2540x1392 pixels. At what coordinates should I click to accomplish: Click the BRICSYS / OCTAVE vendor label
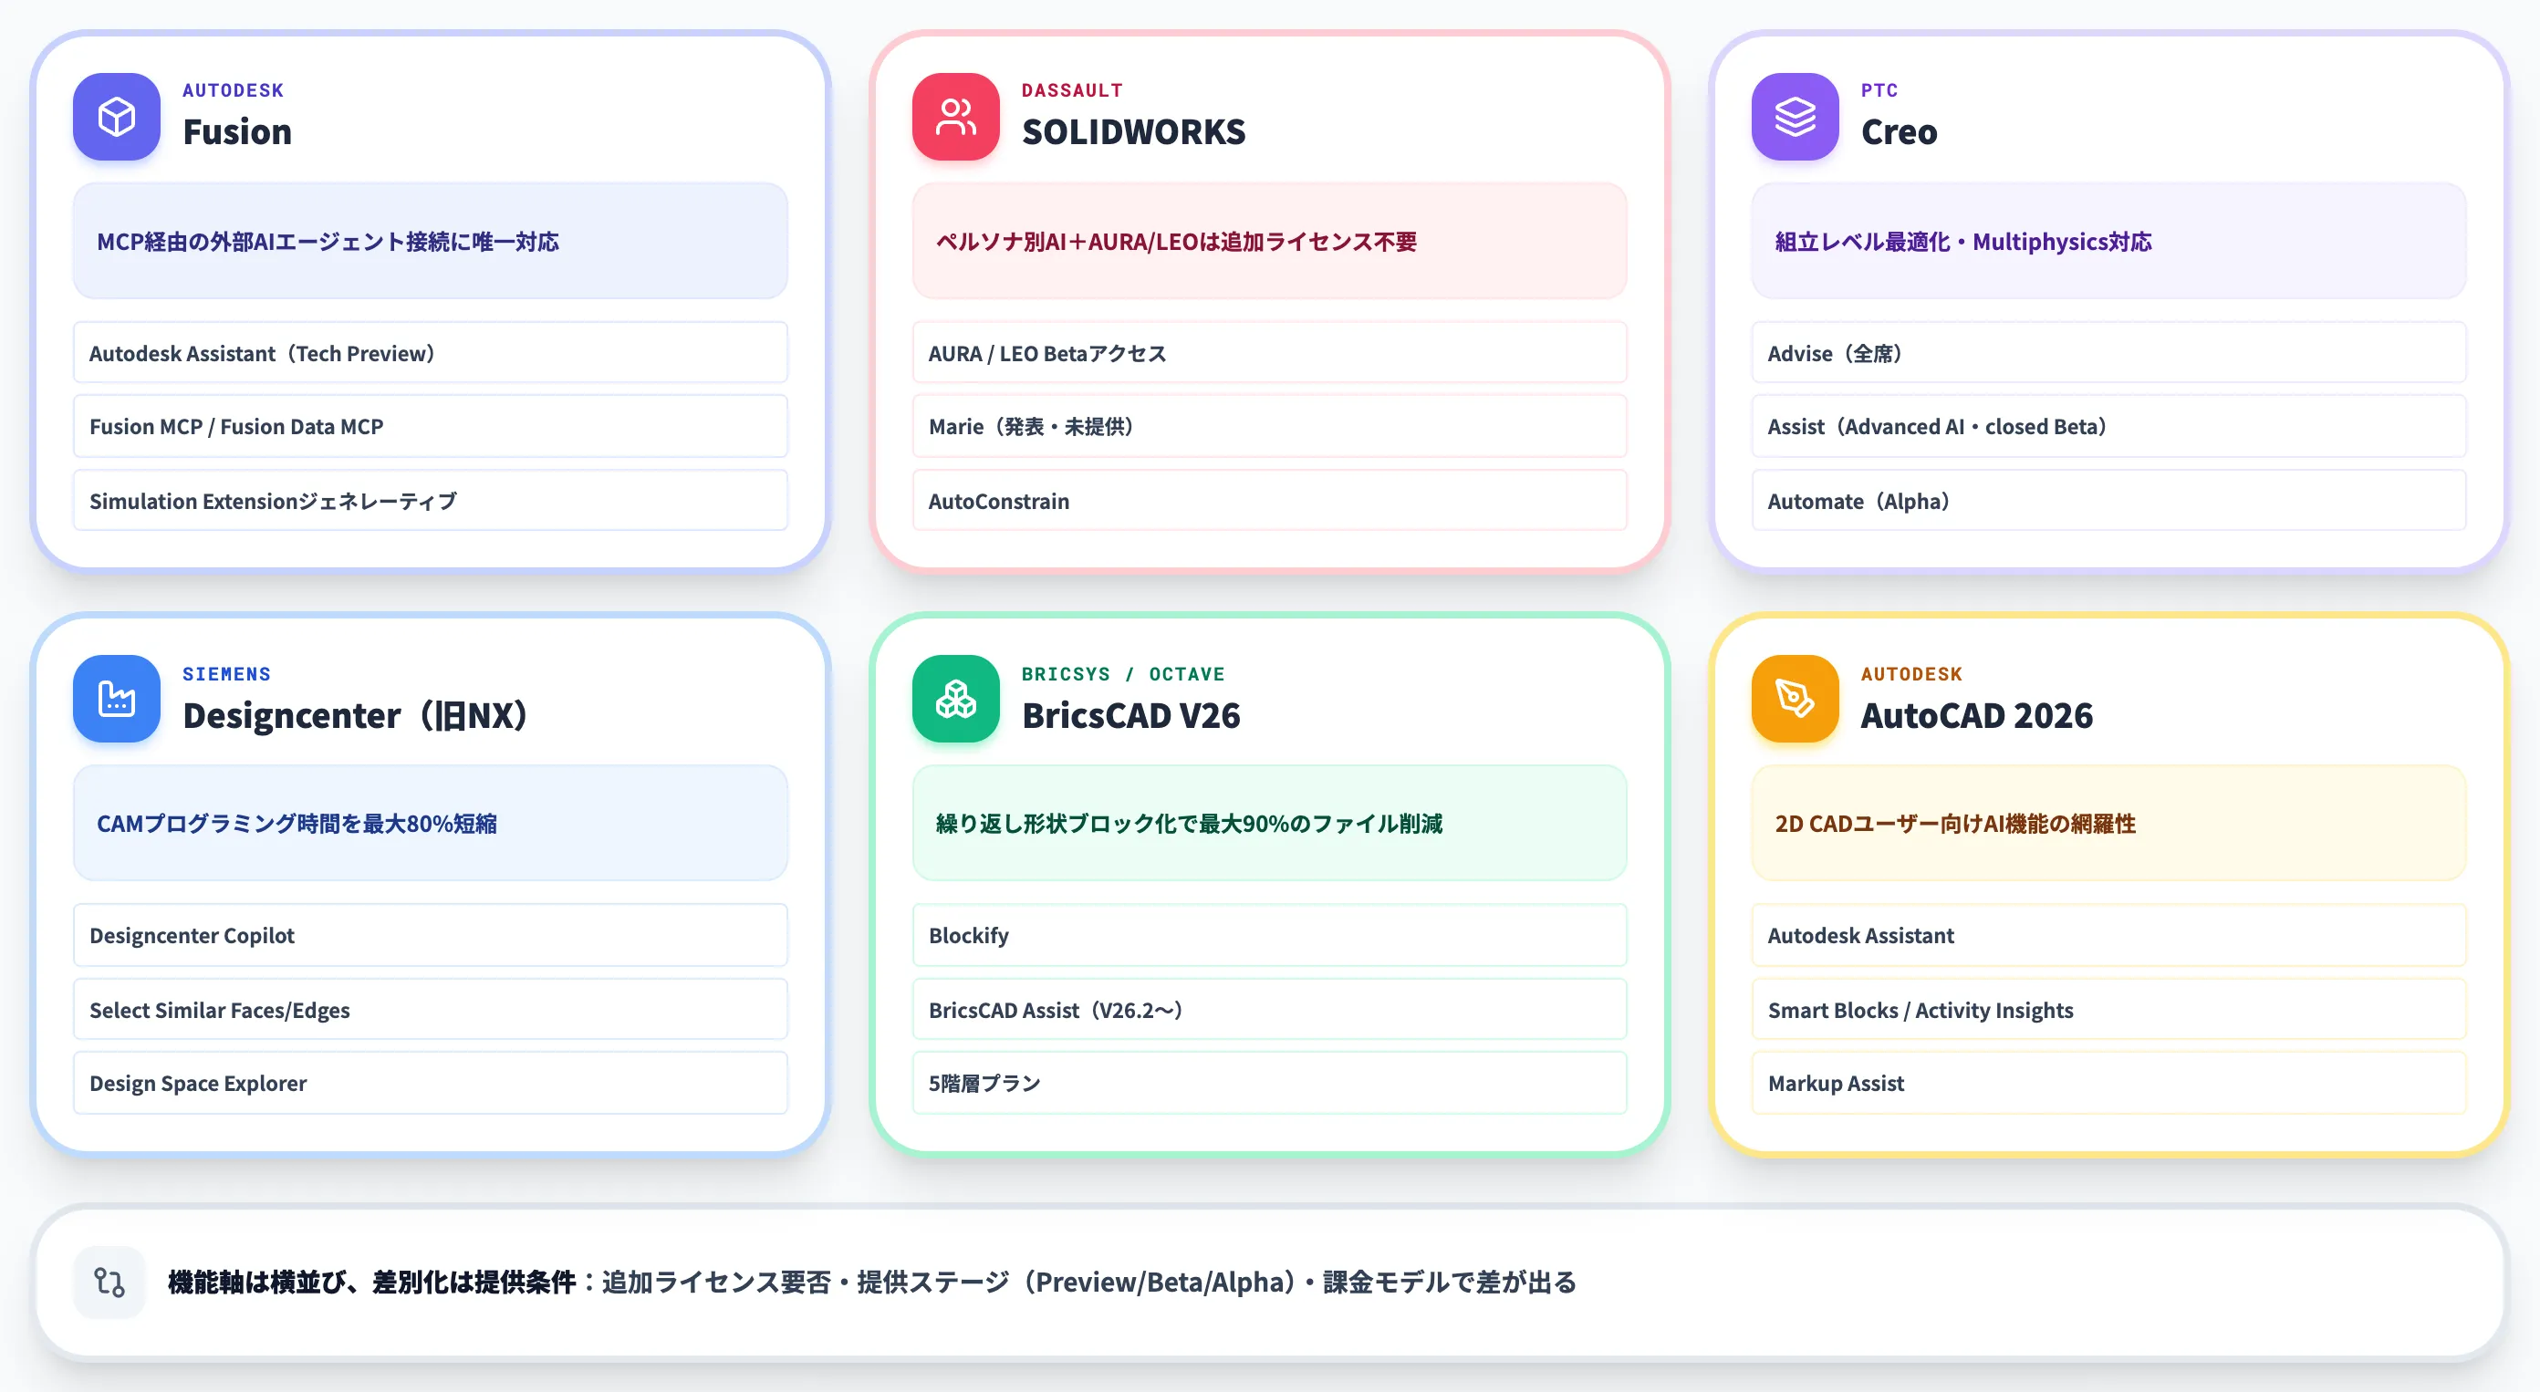[1123, 674]
